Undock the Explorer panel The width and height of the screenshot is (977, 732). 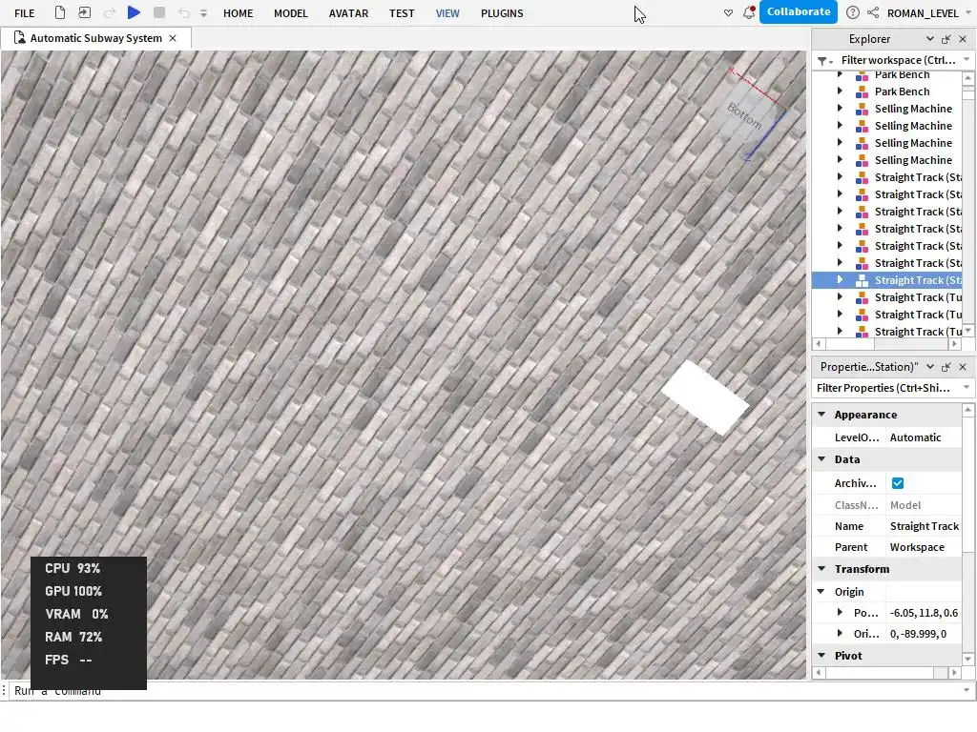click(x=946, y=38)
